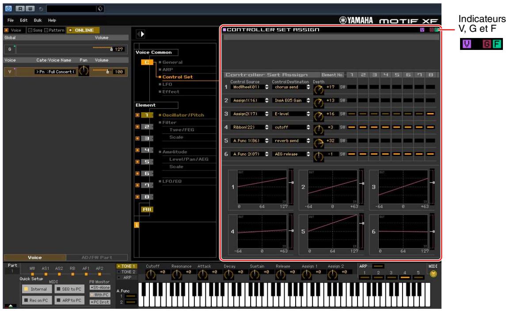Switch to Song mode tab
The image size is (506, 311).
(35, 30)
